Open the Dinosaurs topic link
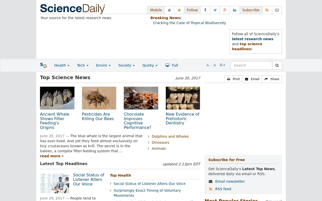322x201 pixels. pos(160,142)
